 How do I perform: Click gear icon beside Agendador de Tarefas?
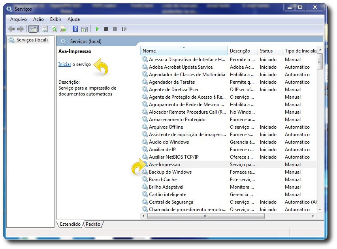[145, 82]
